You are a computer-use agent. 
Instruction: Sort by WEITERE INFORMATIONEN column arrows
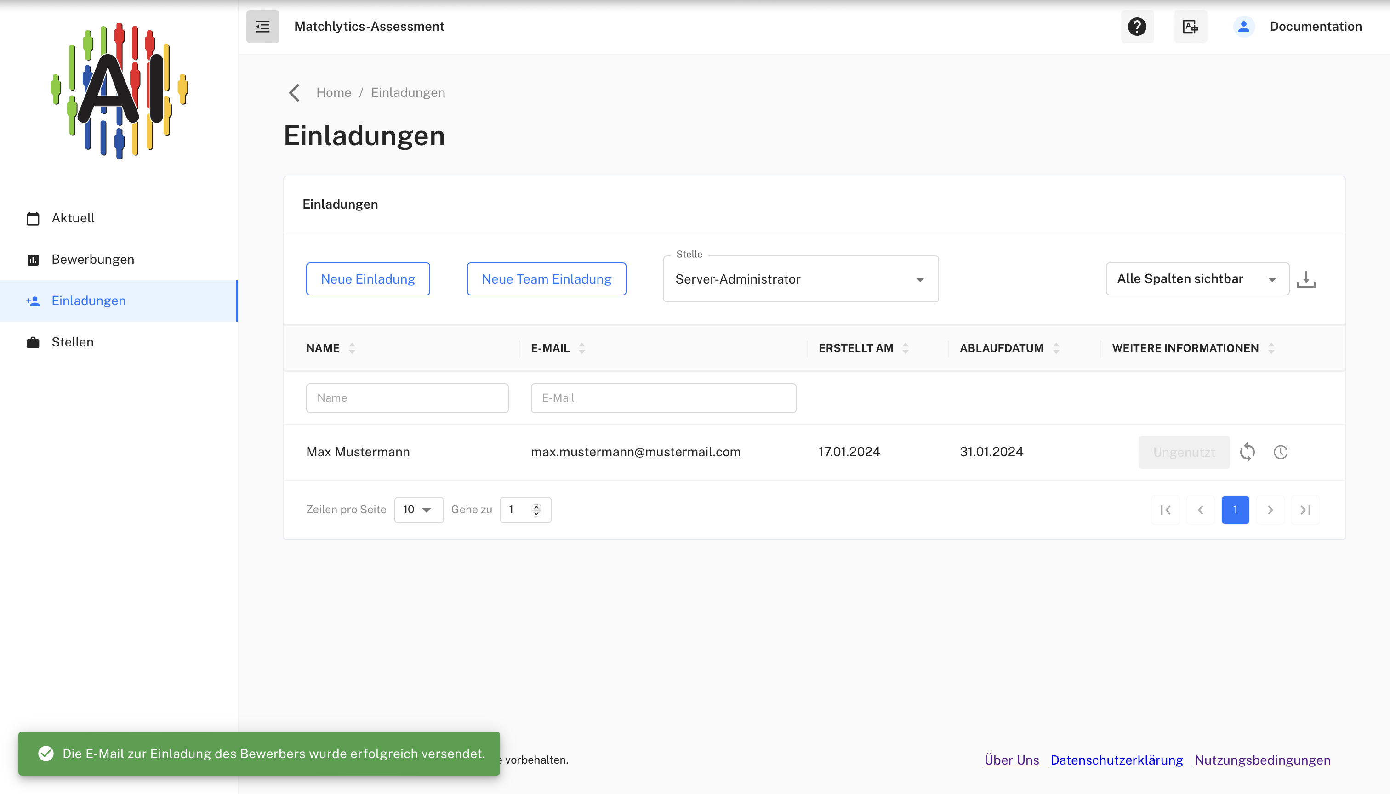pos(1271,348)
